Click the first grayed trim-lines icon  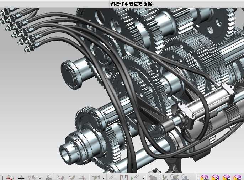tap(60, 178)
